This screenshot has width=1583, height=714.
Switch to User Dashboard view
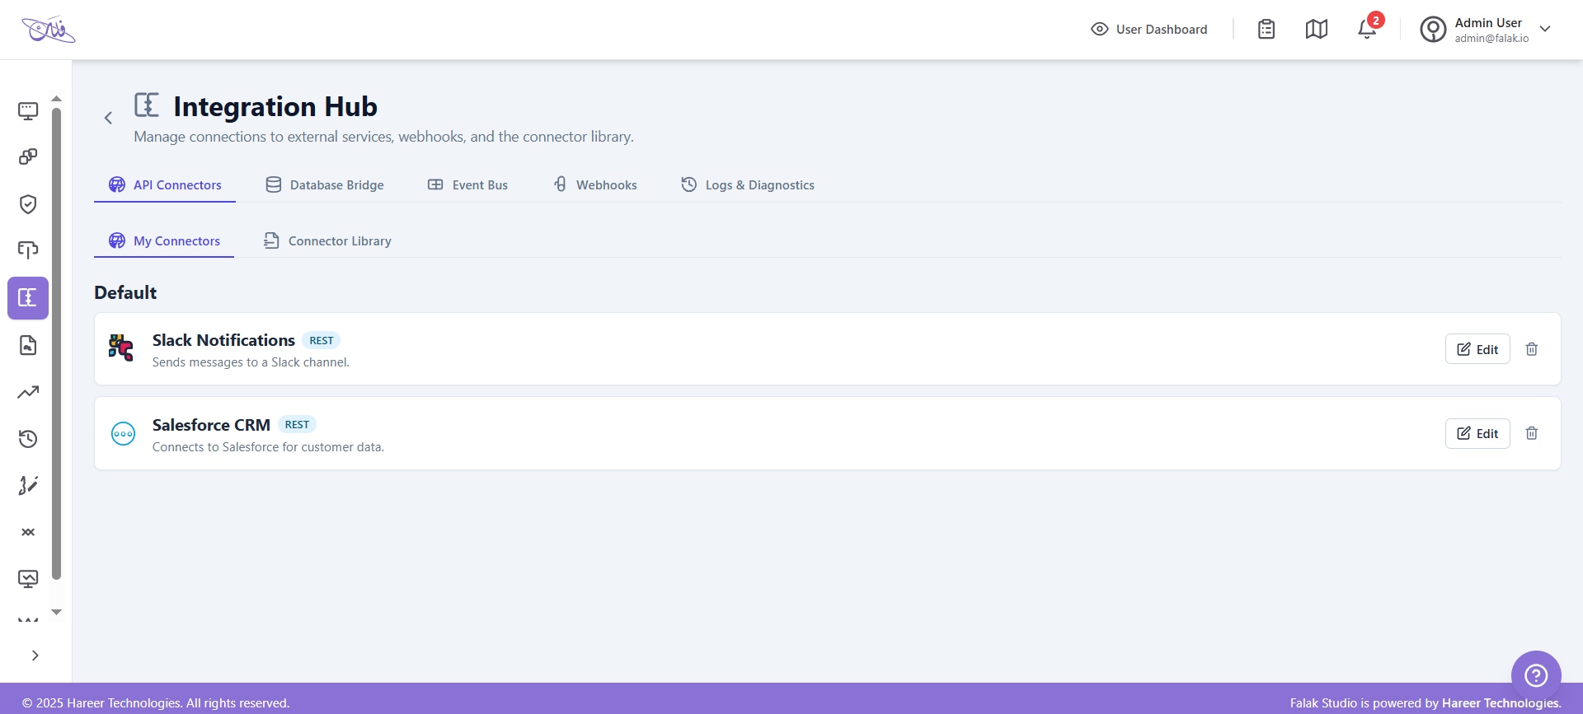(x=1149, y=30)
